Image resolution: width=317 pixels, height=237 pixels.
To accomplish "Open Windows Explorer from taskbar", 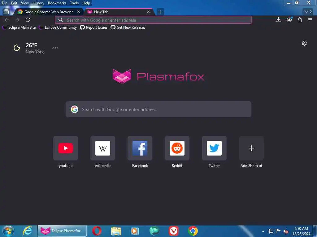I will [116, 231].
